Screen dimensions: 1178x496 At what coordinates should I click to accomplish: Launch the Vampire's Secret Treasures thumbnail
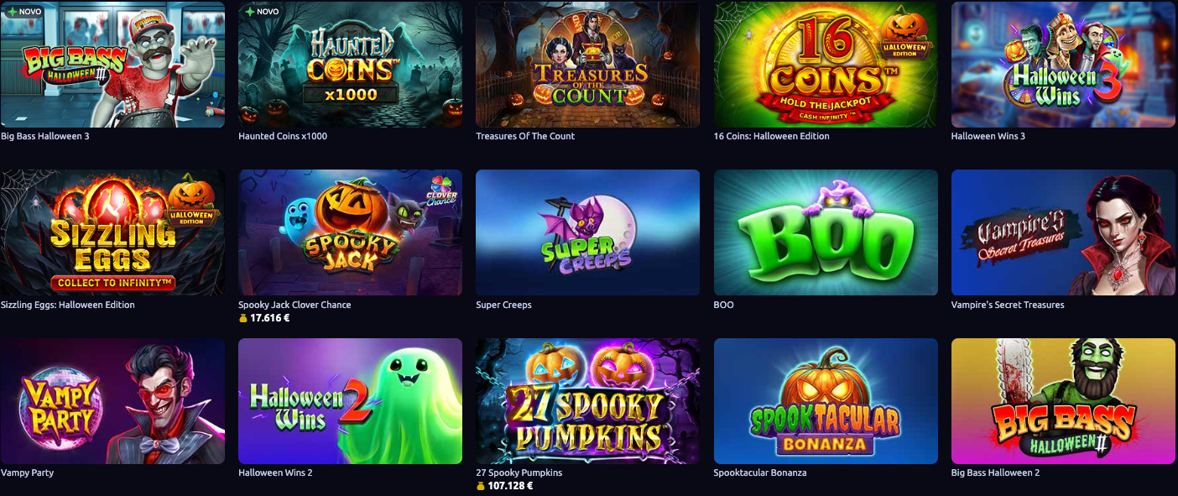[x=1063, y=232]
